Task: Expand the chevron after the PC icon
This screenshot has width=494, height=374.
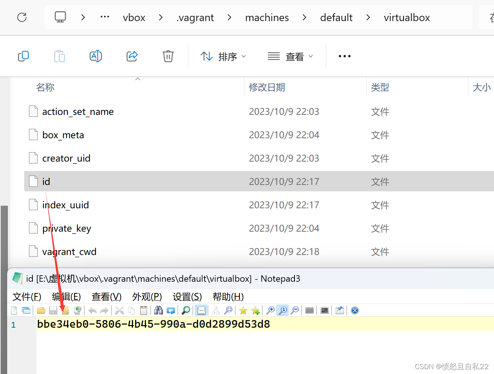Action: point(83,17)
